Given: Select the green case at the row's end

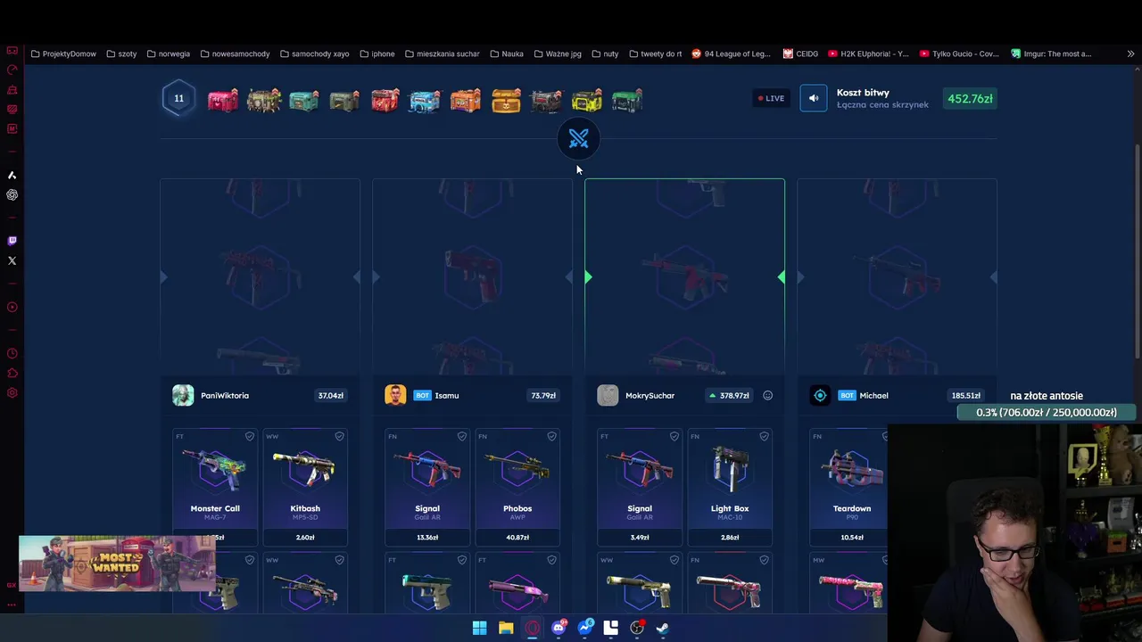Looking at the screenshot, I should click(x=626, y=101).
